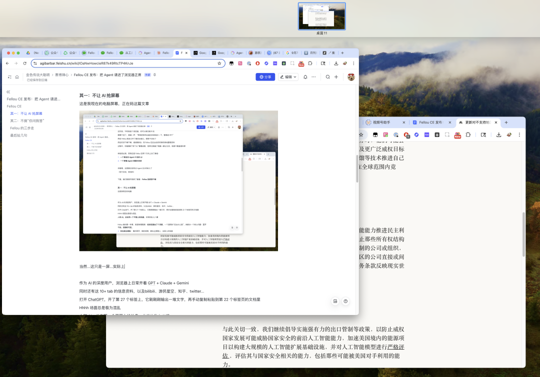The height and width of the screenshot is (377, 540).
Task: Create new Feishu document with plus icon
Action: [x=336, y=77]
